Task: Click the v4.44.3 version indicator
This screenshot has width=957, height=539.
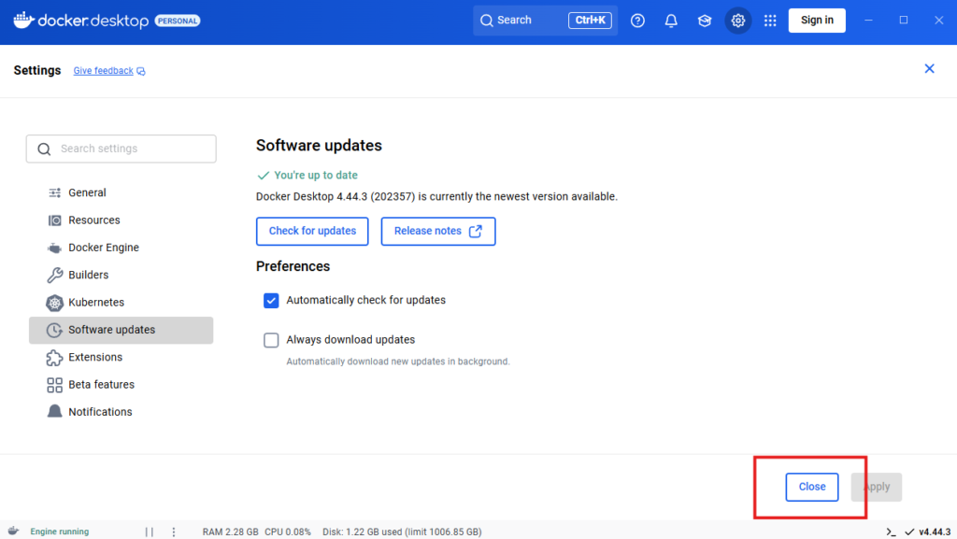Action: tap(928, 532)
